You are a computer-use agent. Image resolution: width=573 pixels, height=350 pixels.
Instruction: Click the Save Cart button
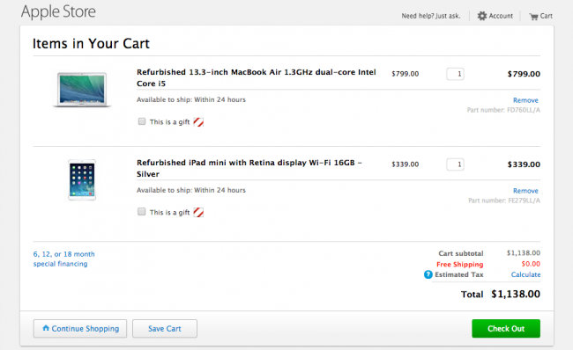coord(165,329)
